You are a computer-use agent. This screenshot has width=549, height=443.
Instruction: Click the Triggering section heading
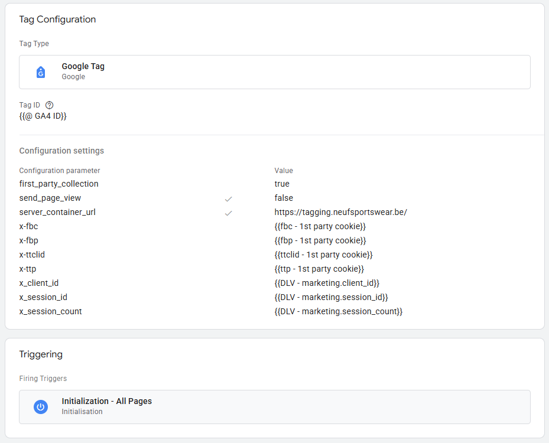coord(41,354)
